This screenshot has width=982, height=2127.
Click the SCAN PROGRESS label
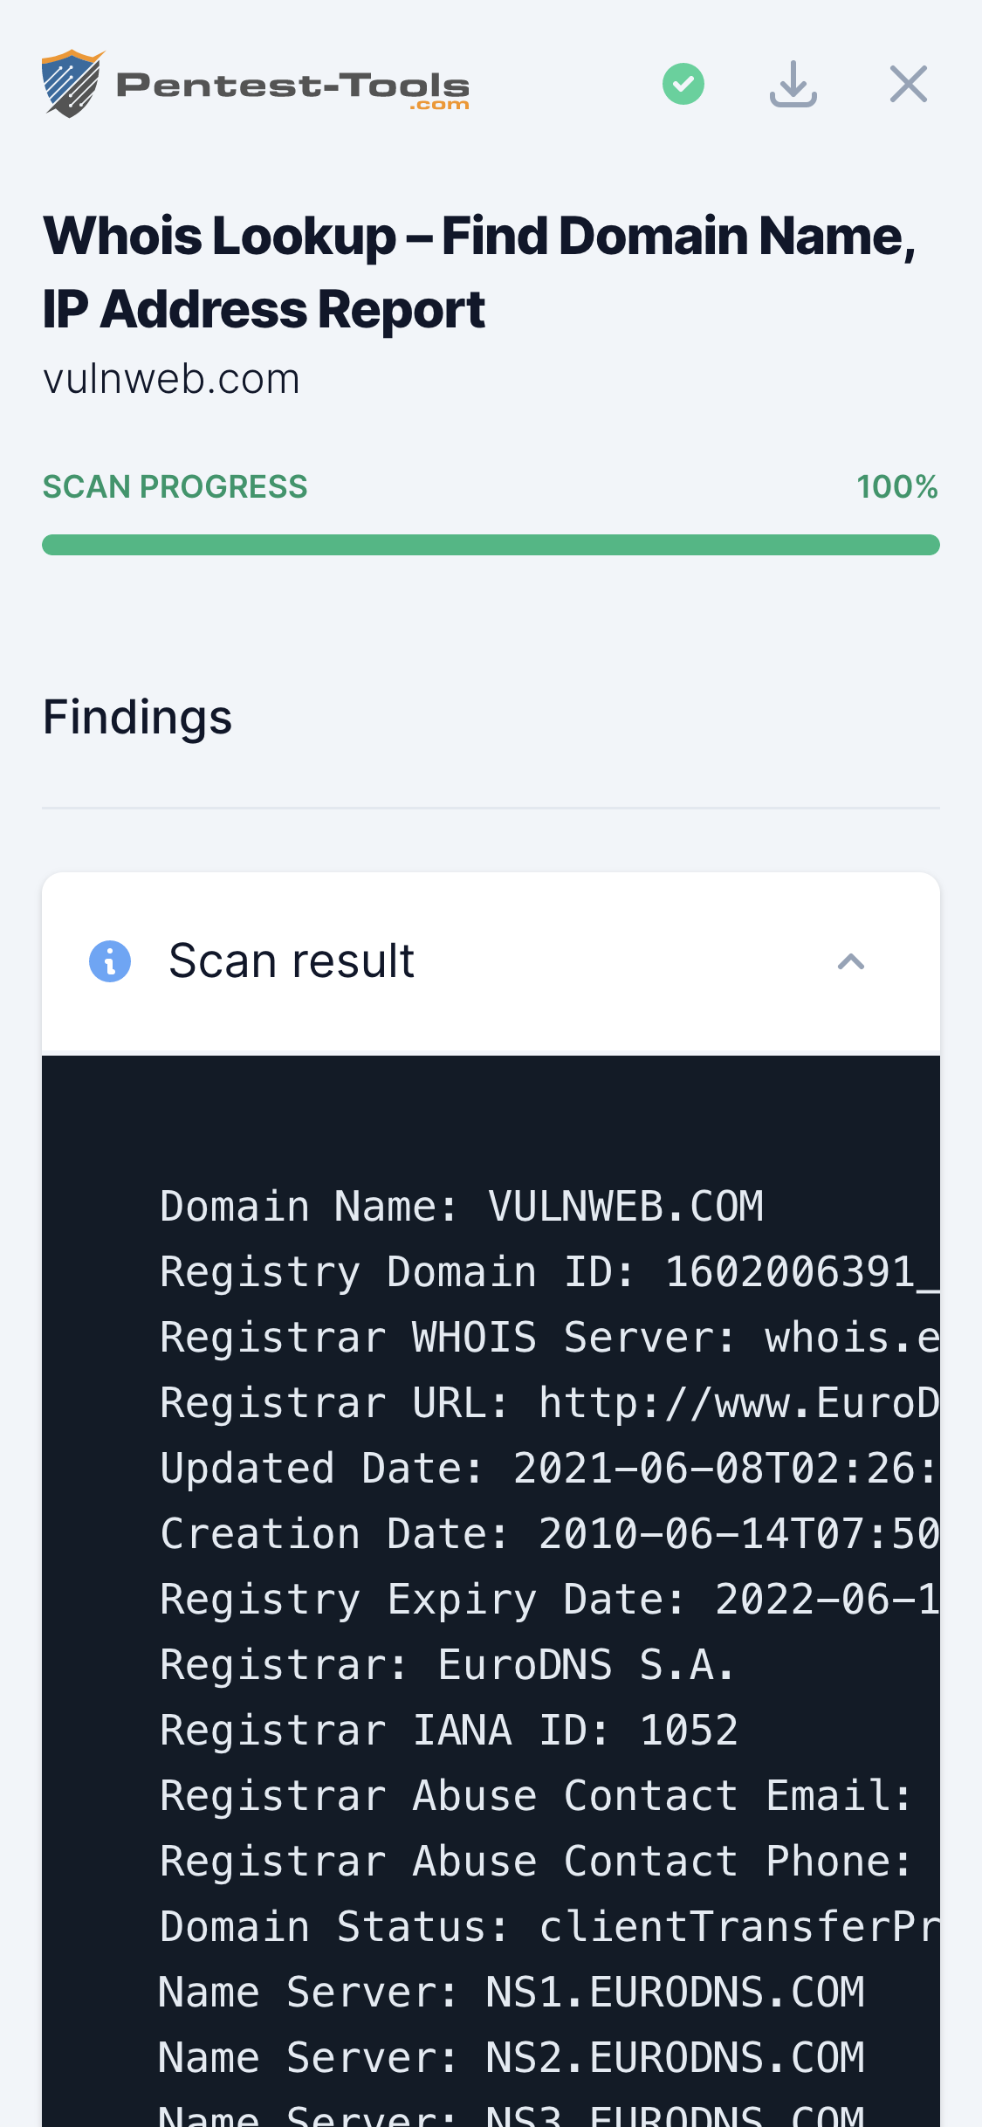tap(175, 486)
